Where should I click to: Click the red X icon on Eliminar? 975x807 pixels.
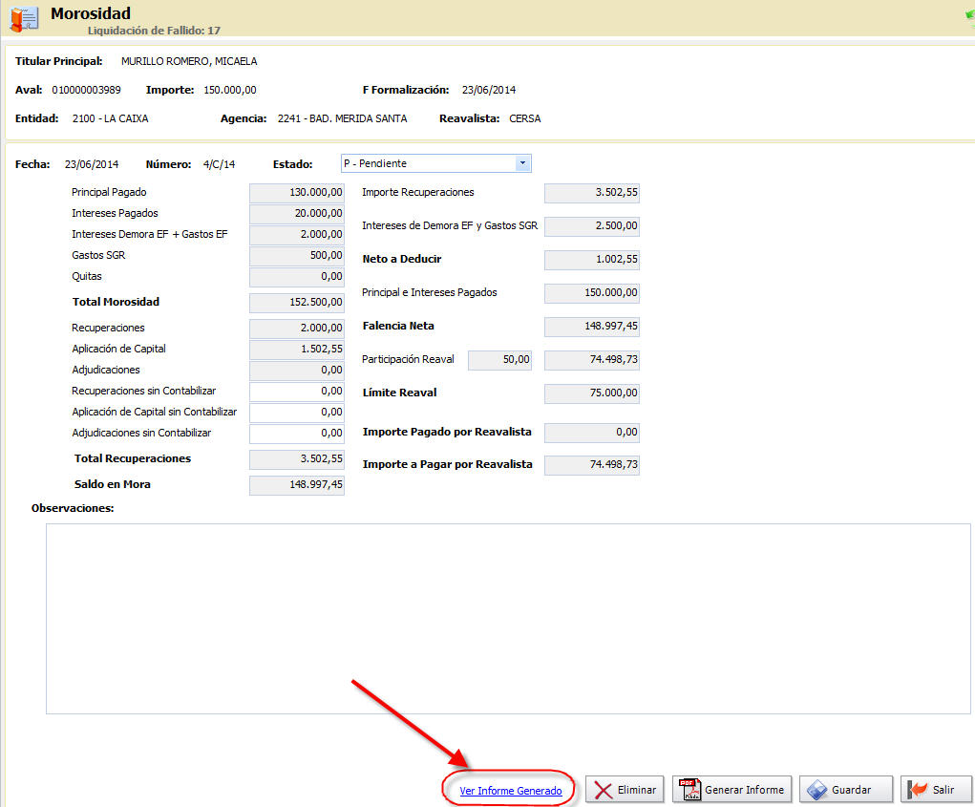pyautogui.click(x=604, y=790)
